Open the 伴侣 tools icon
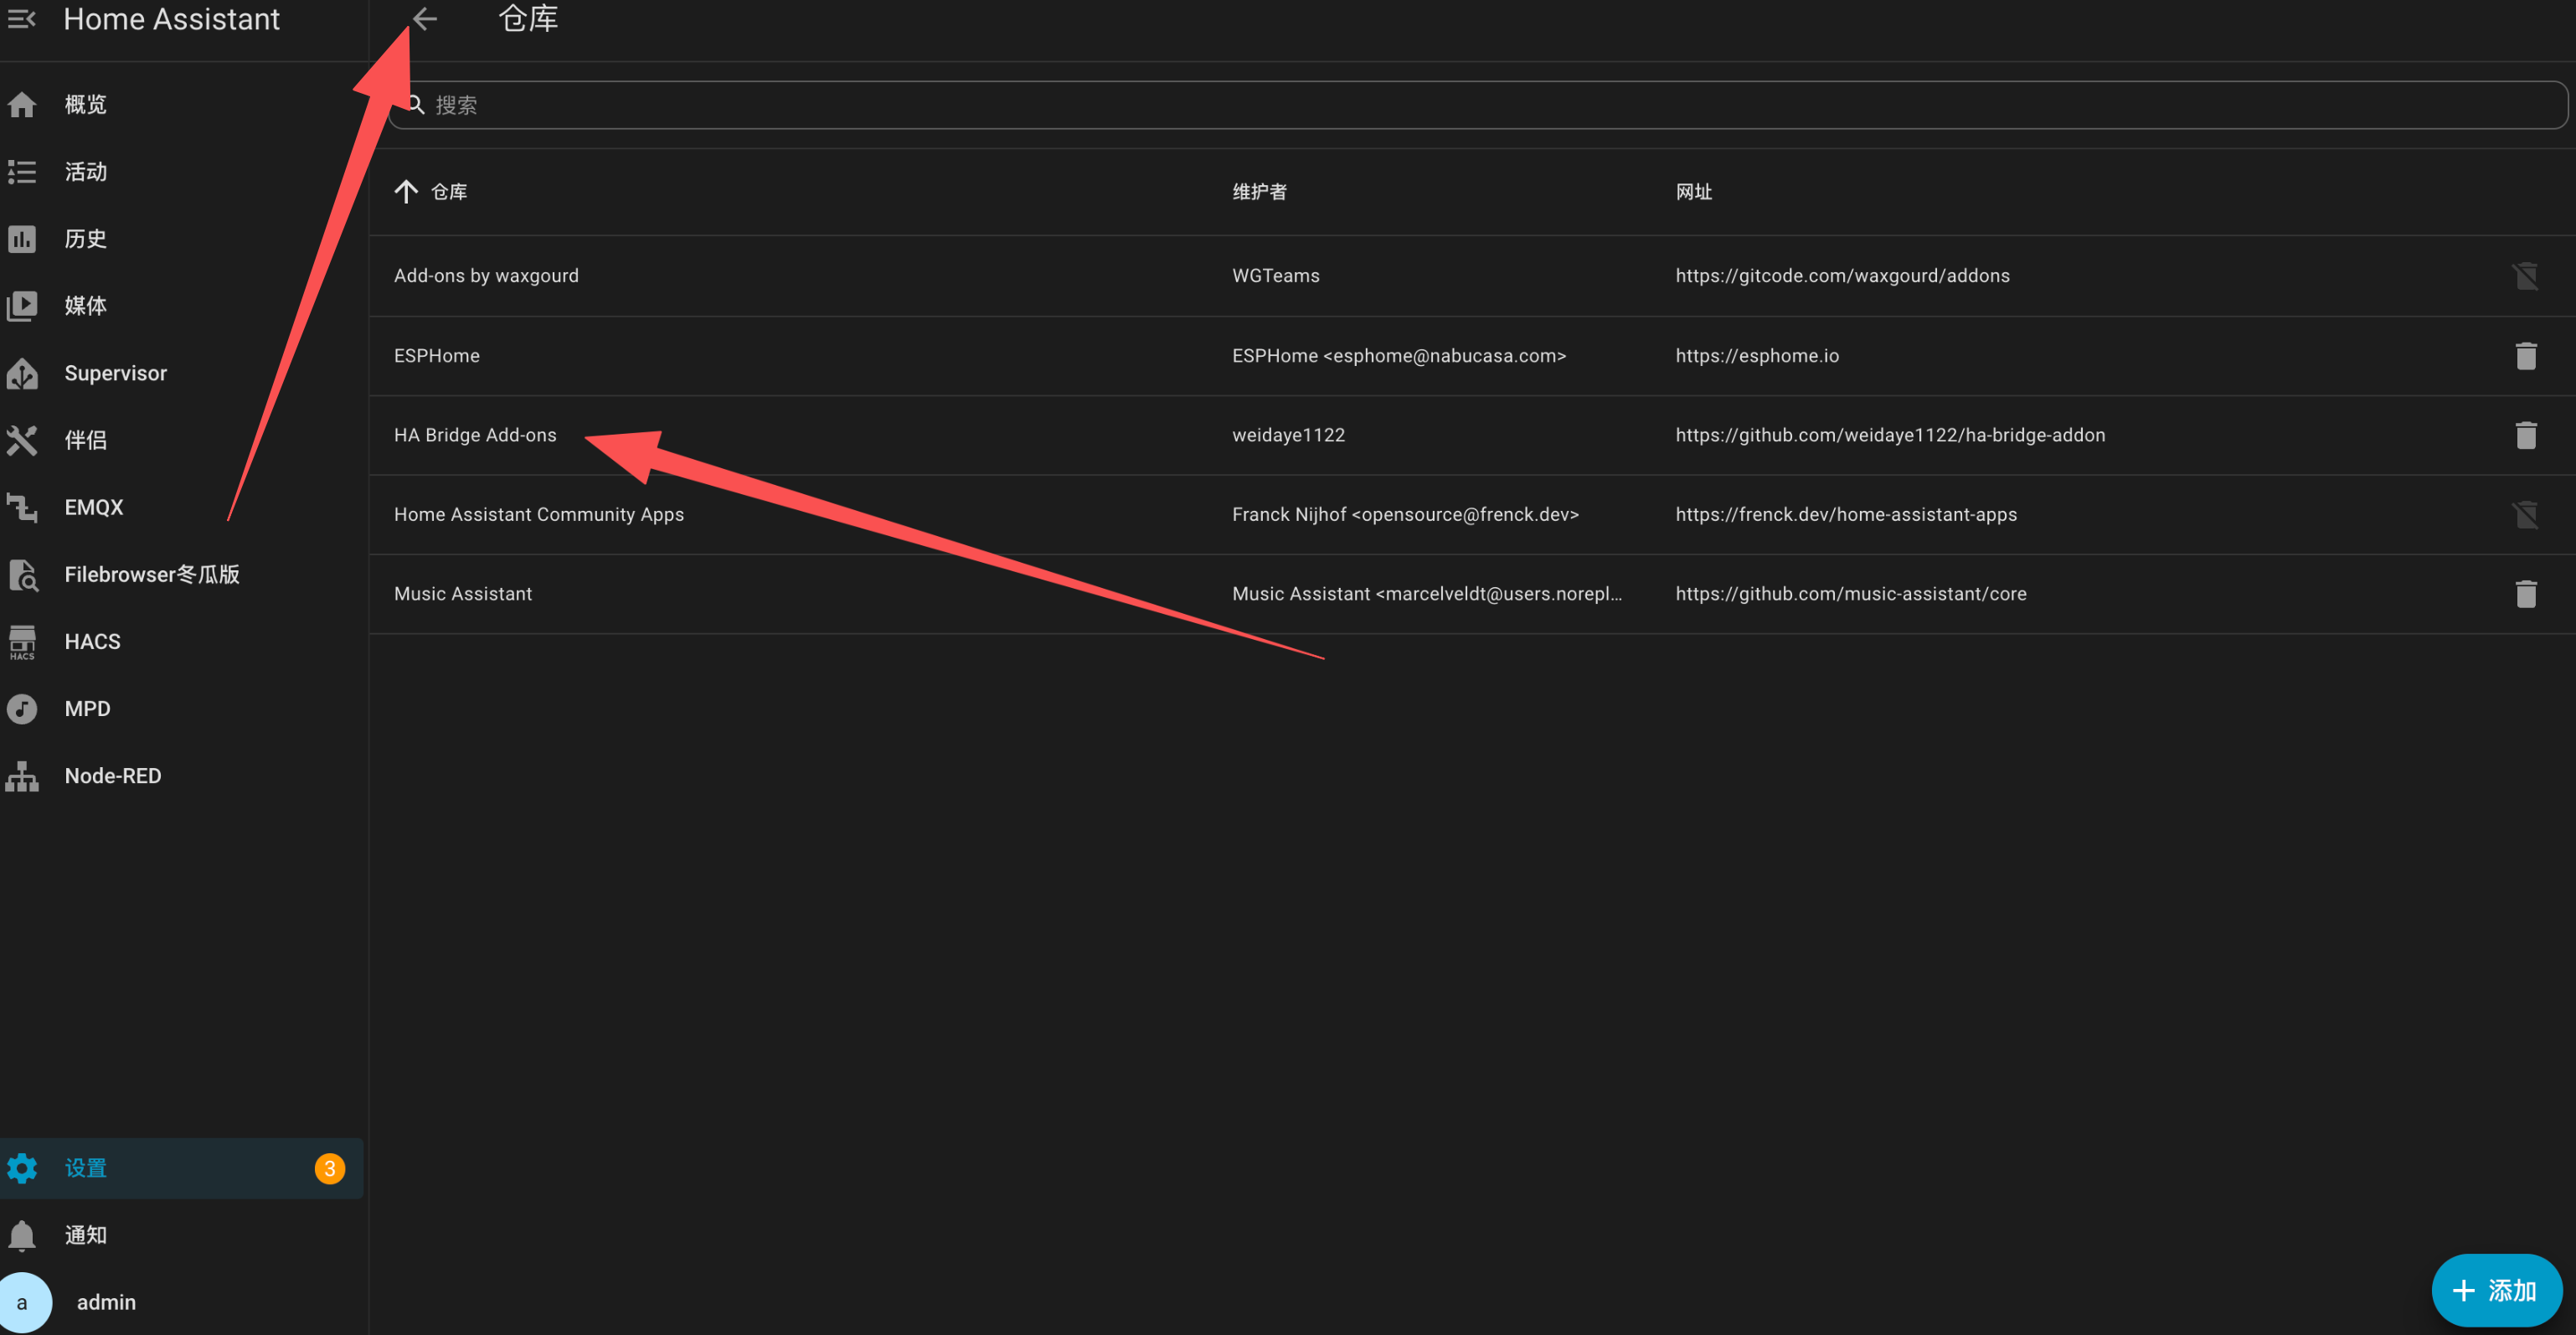 tap(22, 440)
